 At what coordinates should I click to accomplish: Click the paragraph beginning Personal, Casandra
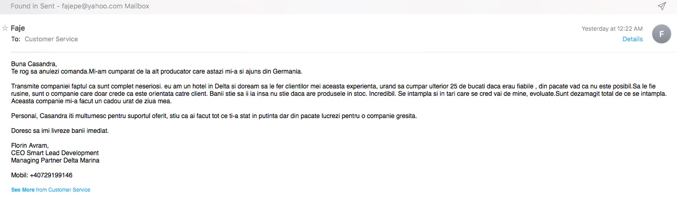(214, 115)
